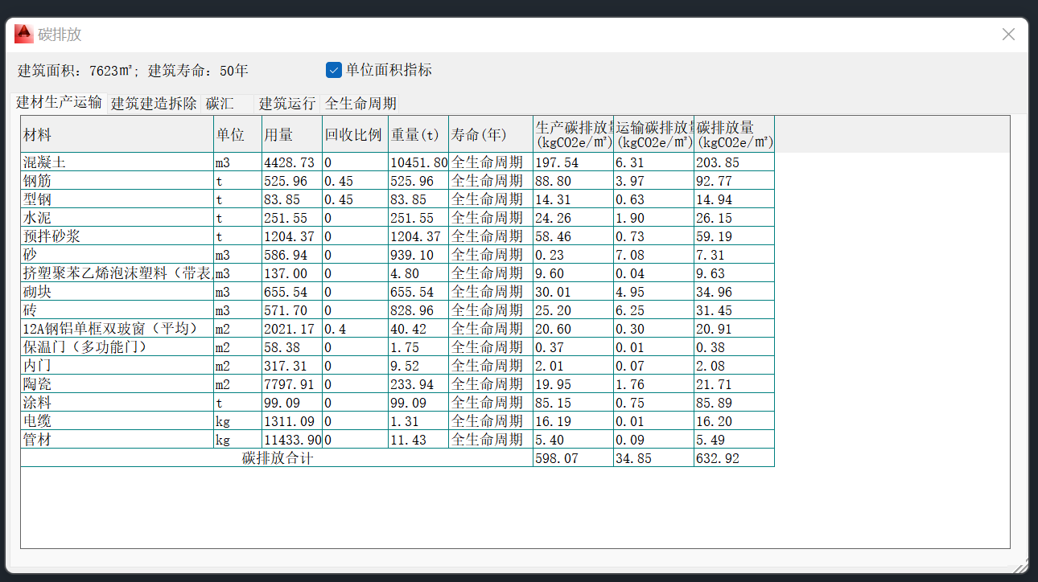1038x582 pixels.
Task: Click the 寿命(年) column header
Action: 490,134
